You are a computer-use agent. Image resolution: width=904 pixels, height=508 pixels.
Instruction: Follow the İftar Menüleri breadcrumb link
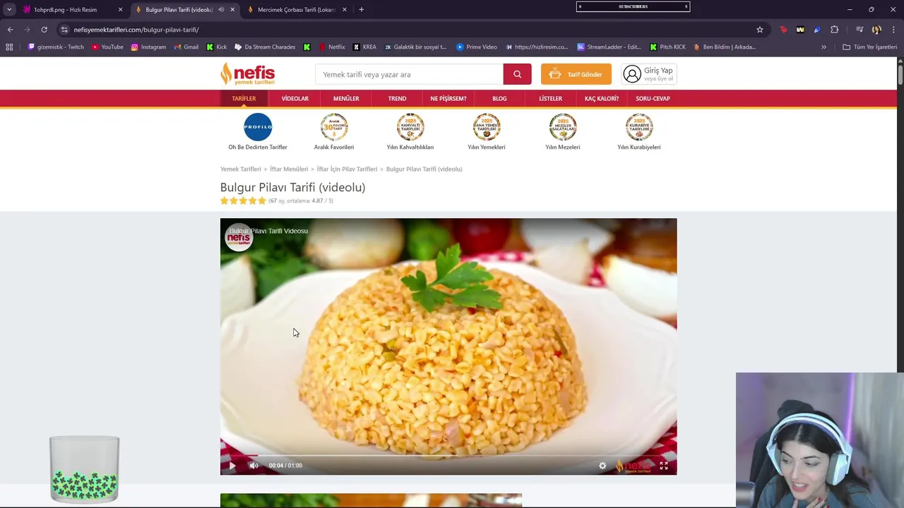289,169
